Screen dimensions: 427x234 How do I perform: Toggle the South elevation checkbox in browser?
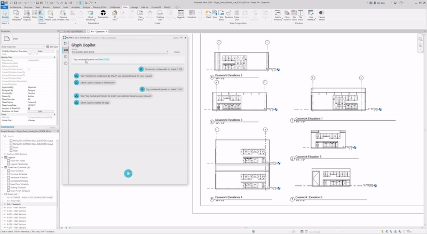[11, 147]
